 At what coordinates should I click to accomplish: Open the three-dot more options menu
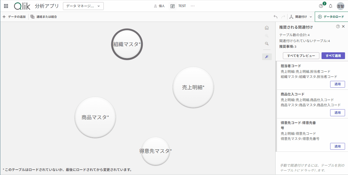(193, 6)
